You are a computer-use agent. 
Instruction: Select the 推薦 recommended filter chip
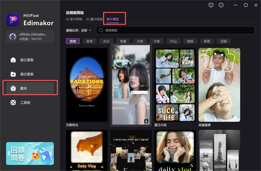(x=73, y=41)
